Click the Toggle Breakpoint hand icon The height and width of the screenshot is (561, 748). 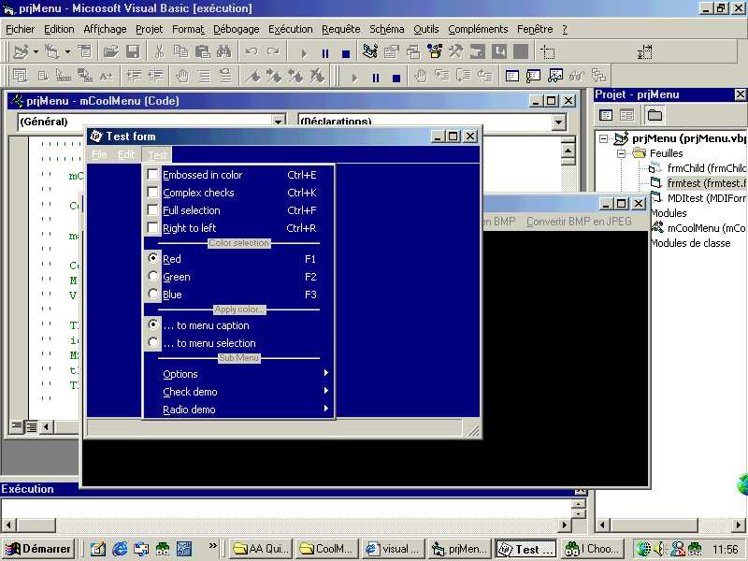coord(181,77)
